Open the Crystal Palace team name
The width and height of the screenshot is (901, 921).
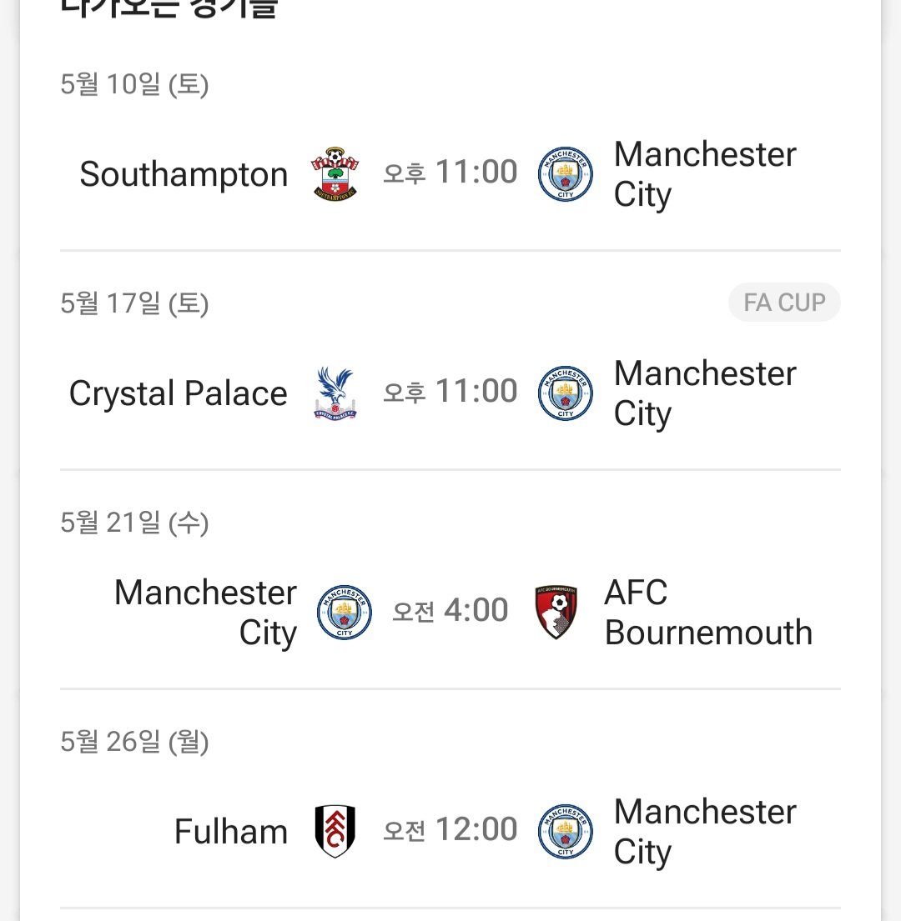coord(178,393)
